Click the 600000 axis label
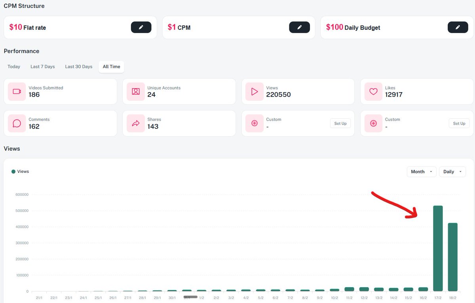The width and height of the screenshot is (475, 303). tap(22, 195)
